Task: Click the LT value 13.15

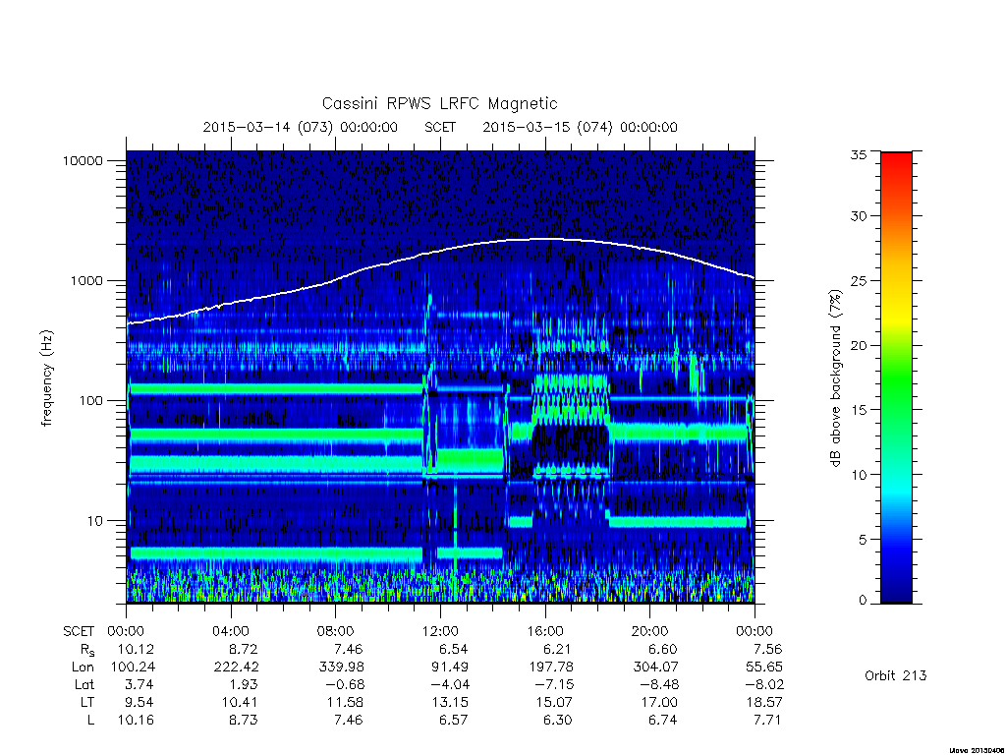Action: pyautogui.click(x=450, y=702)
